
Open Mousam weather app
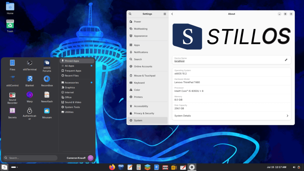(x=47, y=113)
